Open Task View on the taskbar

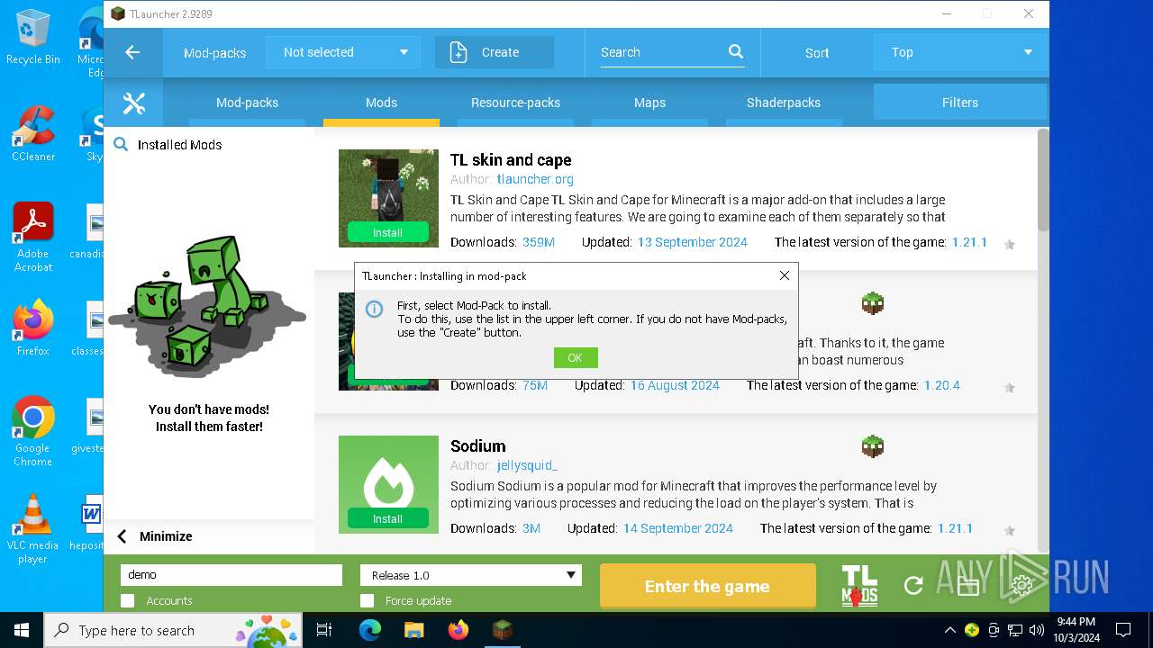point(324,630)
